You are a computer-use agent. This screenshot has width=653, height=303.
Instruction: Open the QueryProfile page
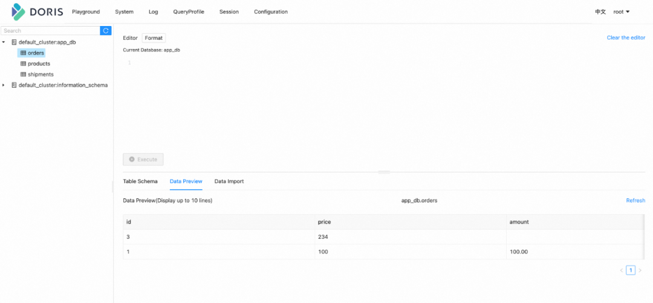coord(189,11)
